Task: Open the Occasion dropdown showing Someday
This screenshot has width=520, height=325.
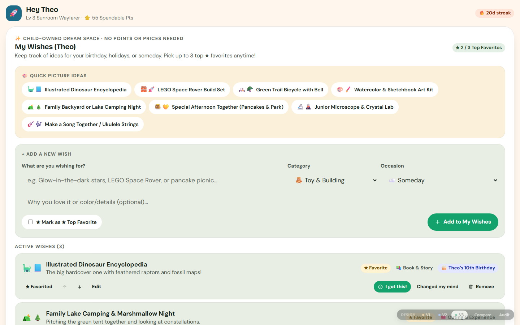Action: (x=439, y=180)
